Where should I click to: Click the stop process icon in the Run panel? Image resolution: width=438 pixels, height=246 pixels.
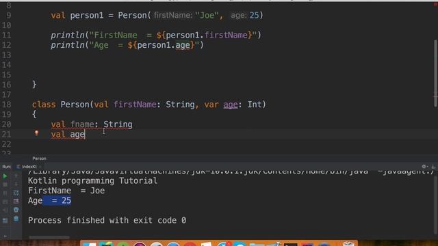(5, 184)
